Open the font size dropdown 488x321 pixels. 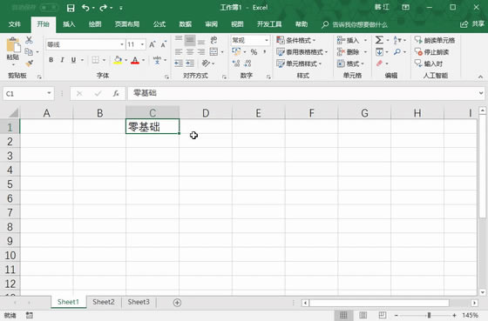(143, 44)
